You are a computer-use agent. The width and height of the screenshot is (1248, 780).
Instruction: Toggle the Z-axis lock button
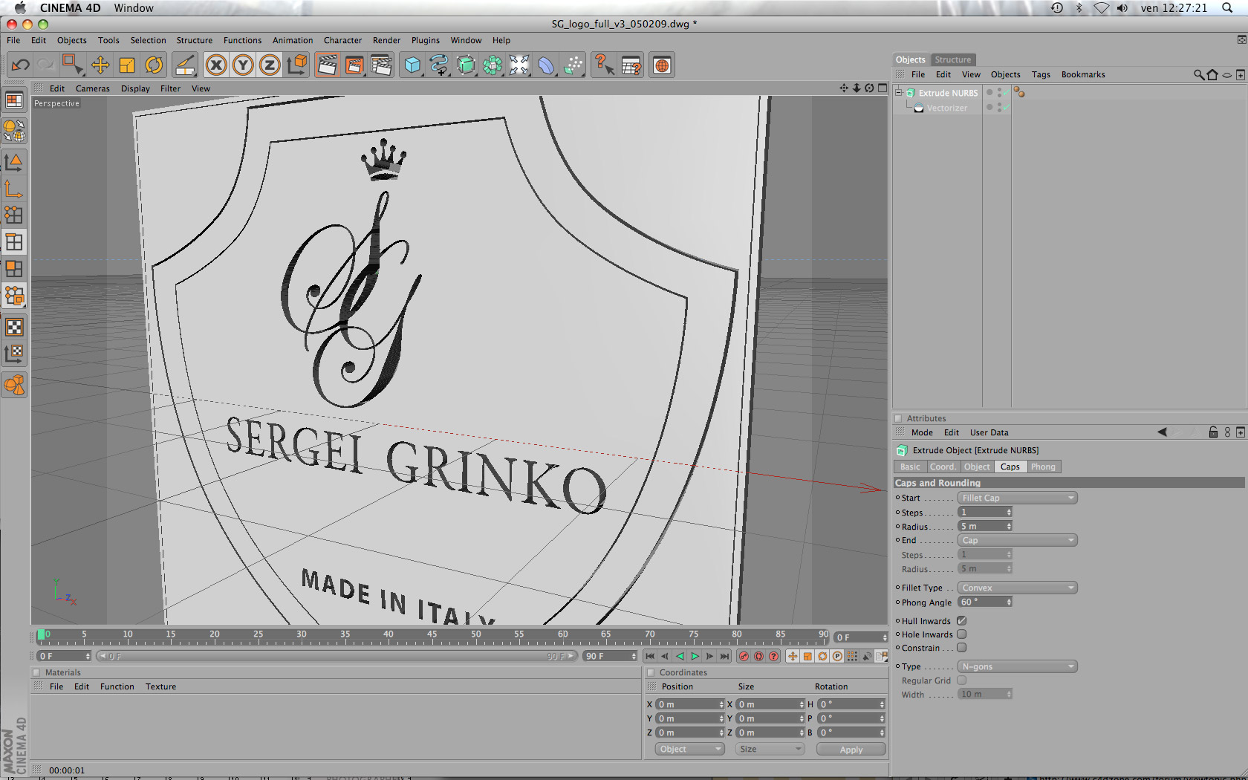270,65
